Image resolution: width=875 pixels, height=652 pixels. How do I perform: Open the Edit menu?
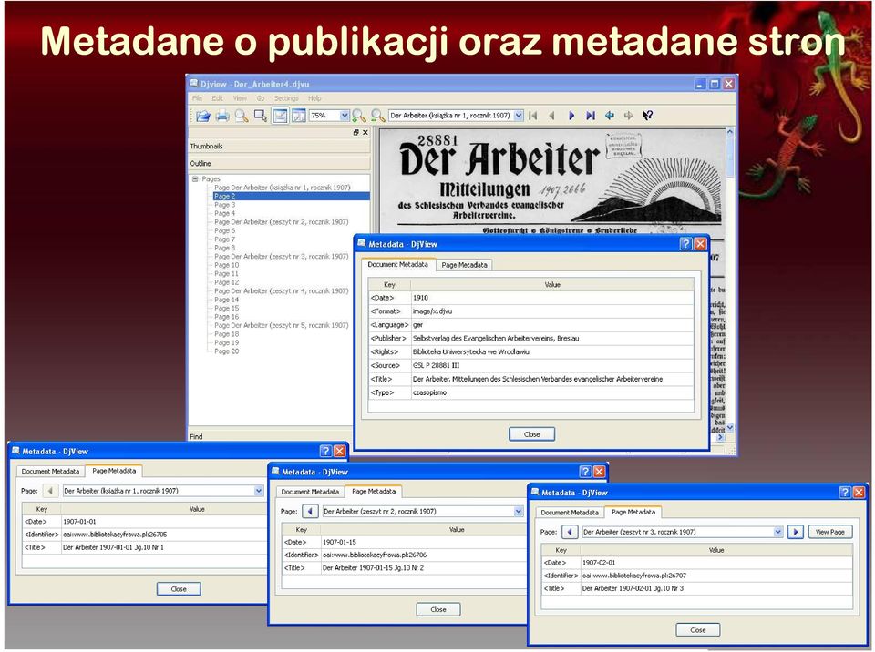217,98
